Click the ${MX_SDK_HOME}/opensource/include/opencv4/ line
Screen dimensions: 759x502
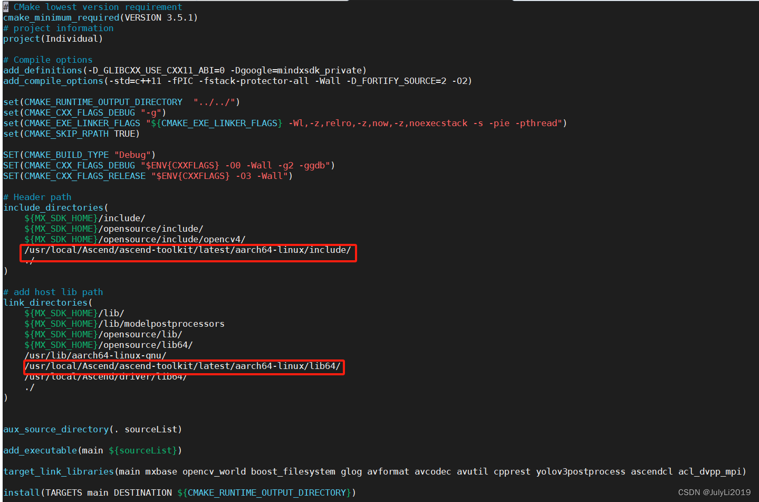coord(134,239)
